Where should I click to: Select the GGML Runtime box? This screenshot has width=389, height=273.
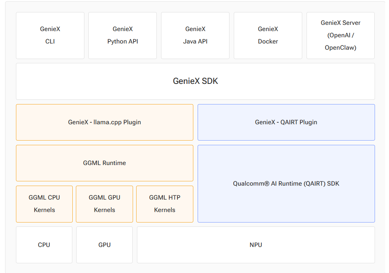click(x=105, y=163)
